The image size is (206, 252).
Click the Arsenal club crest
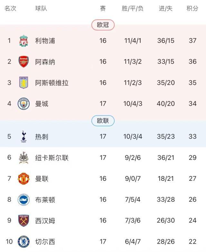coord(23,62)
